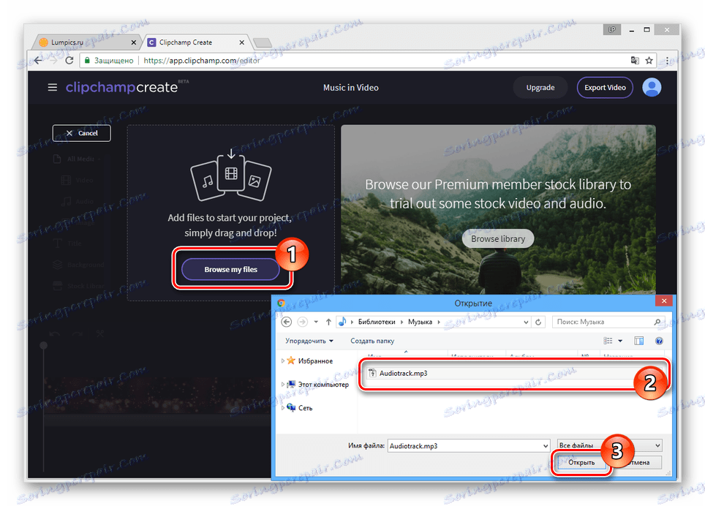Open a new browser tab
The image size is (705, 506).
(x=263, y=42)
